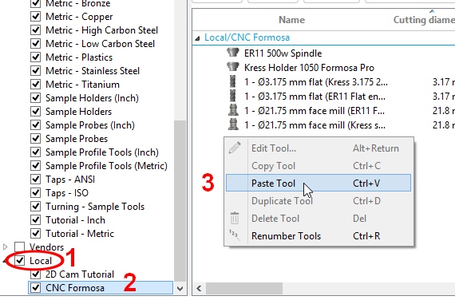This screenshot has height=300, width=455.
Task: Select the 2D Cam Tutorial library
Action: point(80,274)
